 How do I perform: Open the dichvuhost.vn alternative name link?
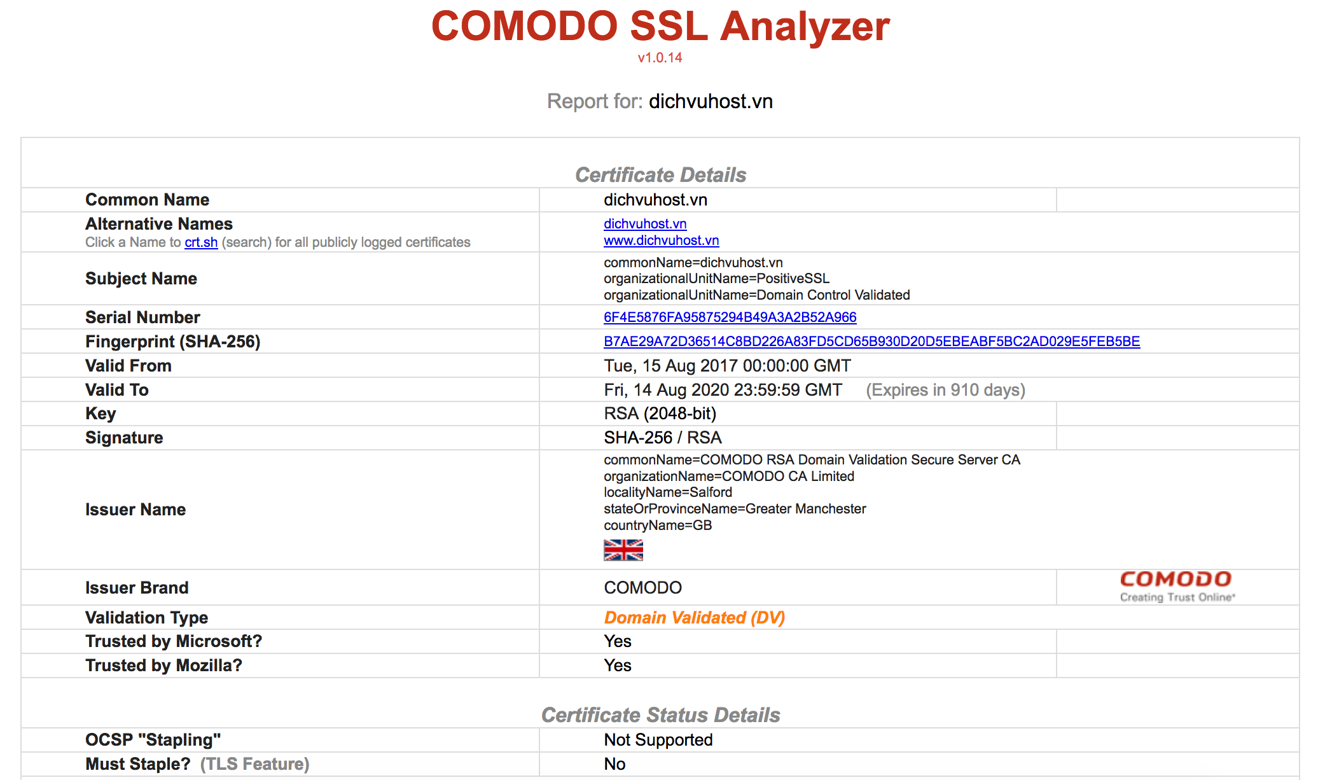point(644,224)
